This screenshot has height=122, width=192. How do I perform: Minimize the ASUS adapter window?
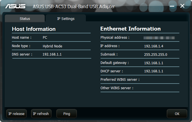click(172, 6)
